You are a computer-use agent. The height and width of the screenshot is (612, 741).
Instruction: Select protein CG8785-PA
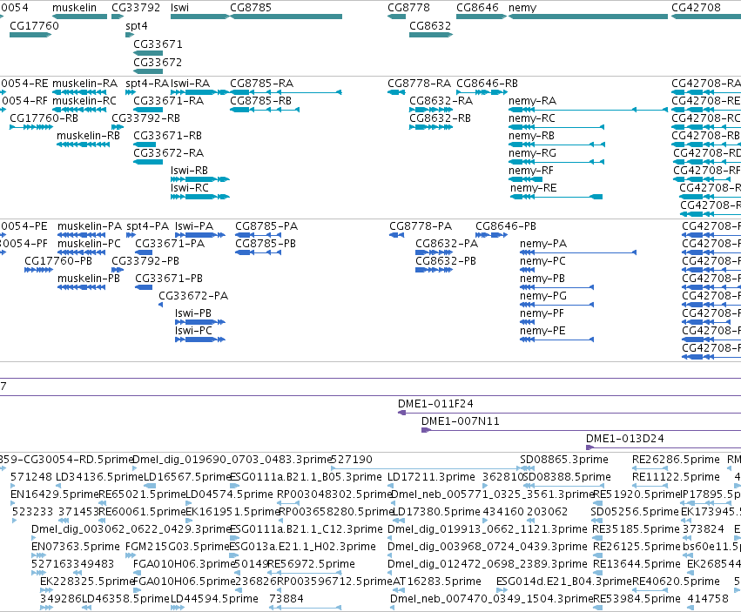[x=258, y=235]
